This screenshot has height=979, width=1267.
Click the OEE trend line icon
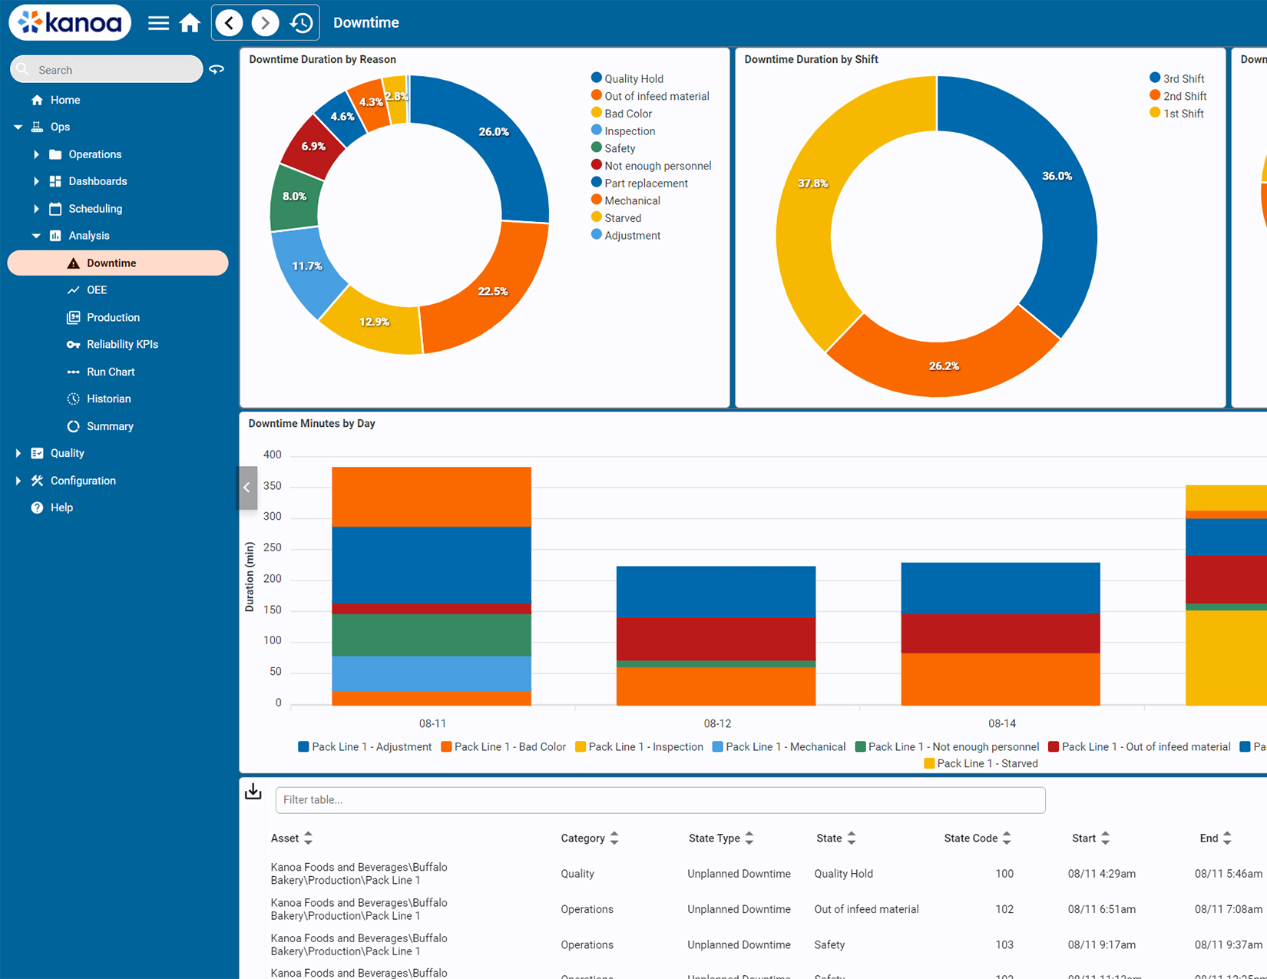(x=74, y=290)
